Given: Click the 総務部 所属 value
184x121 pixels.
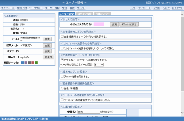Looking at the screenshot, I should point(24,20).
